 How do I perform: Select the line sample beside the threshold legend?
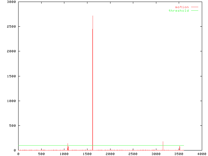[194, 11]
